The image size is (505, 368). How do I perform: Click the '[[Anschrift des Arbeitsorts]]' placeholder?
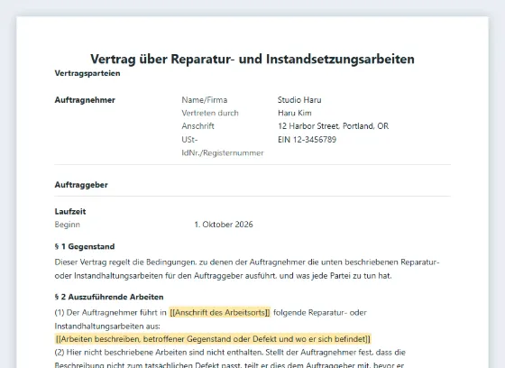pyautogui.click(x=220, y=313)
